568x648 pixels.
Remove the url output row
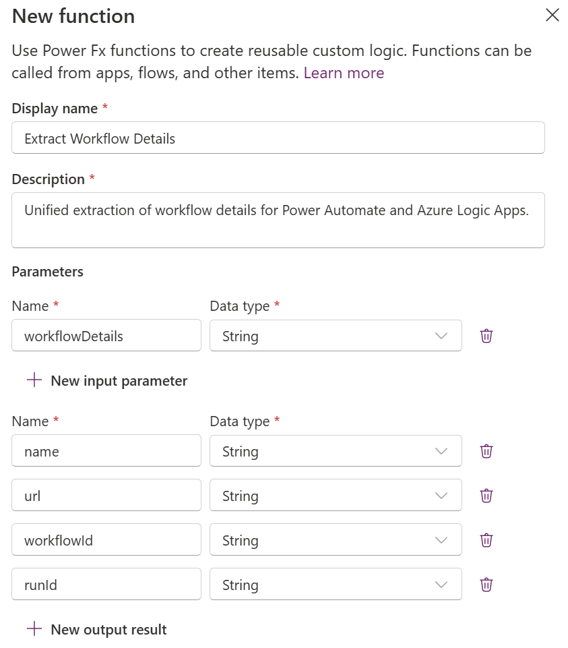(x=486, y=496)
